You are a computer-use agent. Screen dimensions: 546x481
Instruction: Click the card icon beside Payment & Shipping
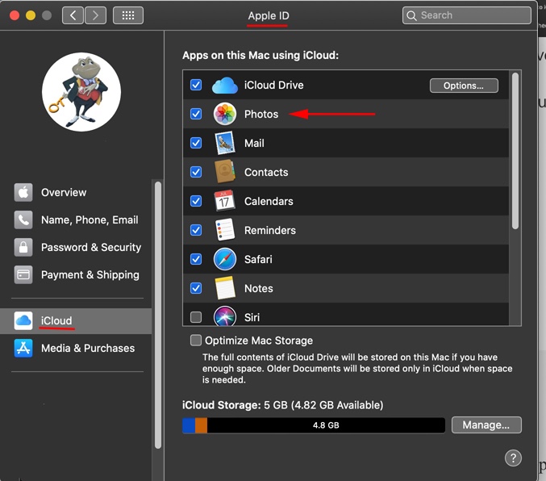[23, 274]
